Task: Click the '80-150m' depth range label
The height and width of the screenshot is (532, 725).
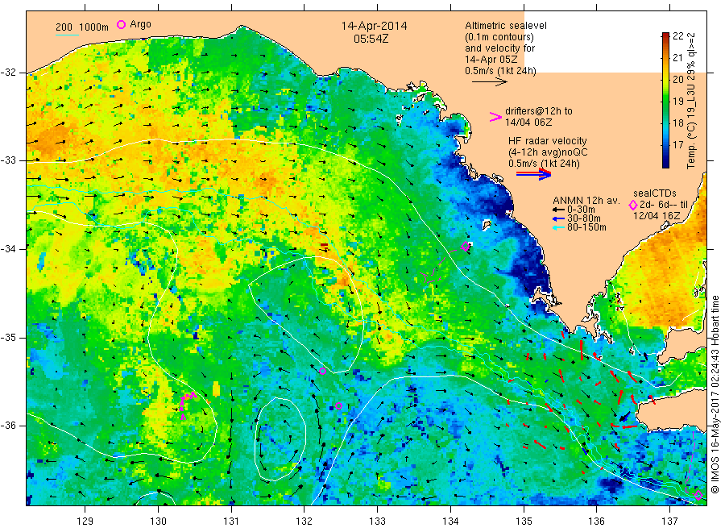Action: click(x=586, y=227)
